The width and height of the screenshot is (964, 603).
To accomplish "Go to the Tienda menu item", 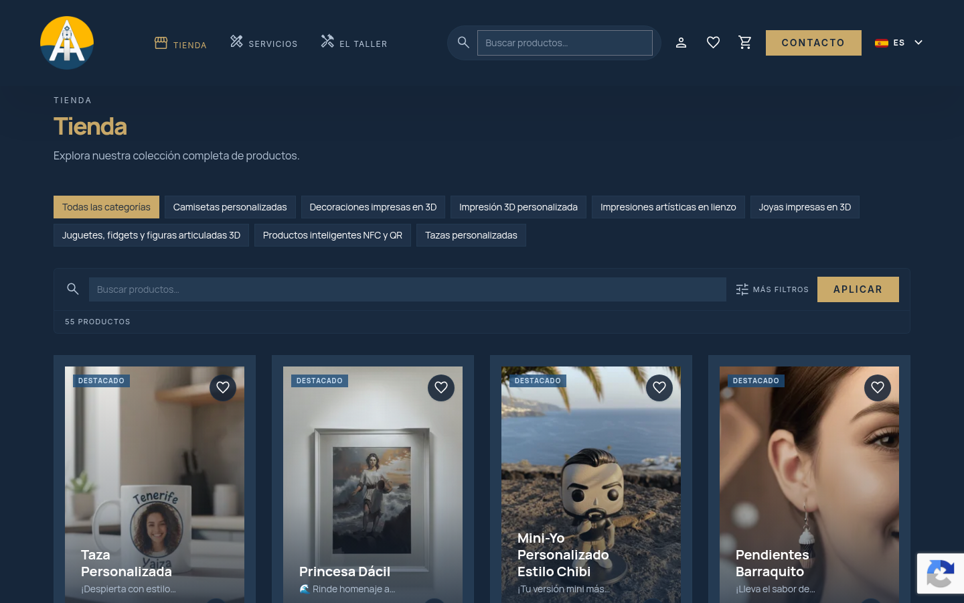I will (x=181, y=44).
